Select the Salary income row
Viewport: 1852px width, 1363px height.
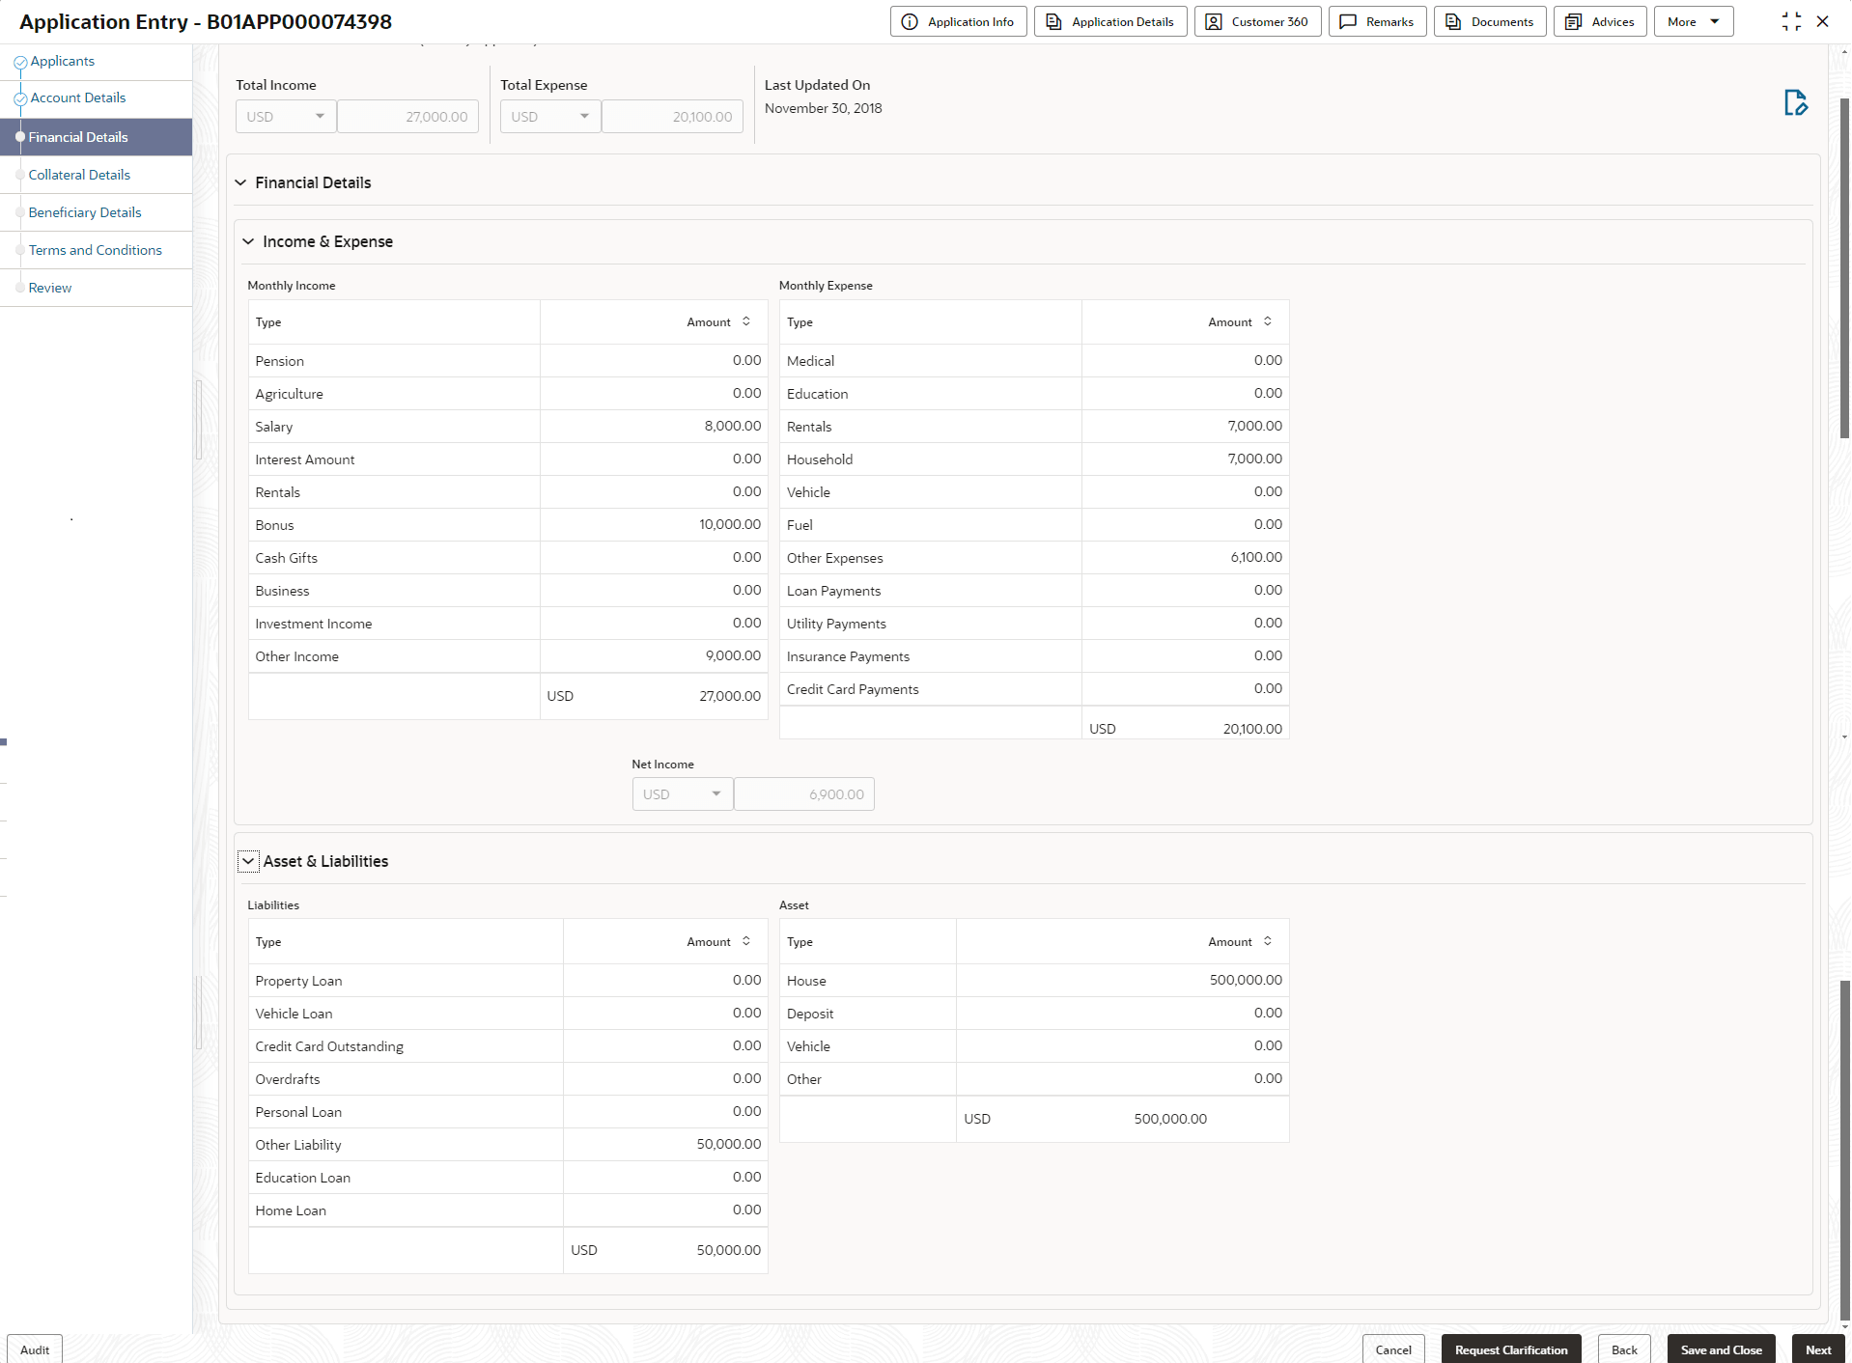point(508,427)
